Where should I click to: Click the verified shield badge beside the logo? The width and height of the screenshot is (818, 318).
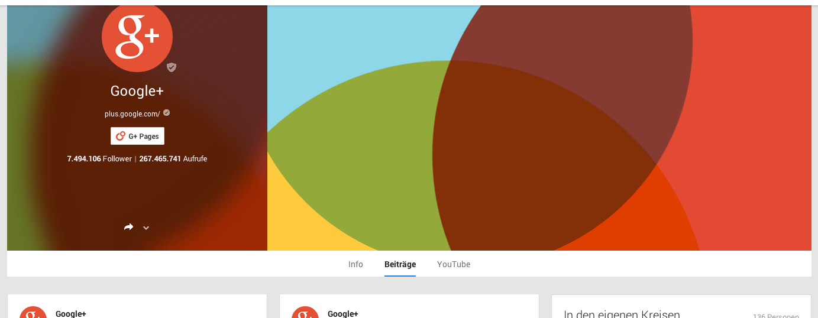172,67
